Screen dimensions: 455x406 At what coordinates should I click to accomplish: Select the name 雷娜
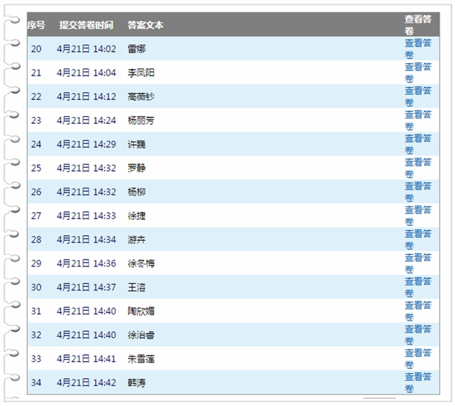tap(136, 49)
